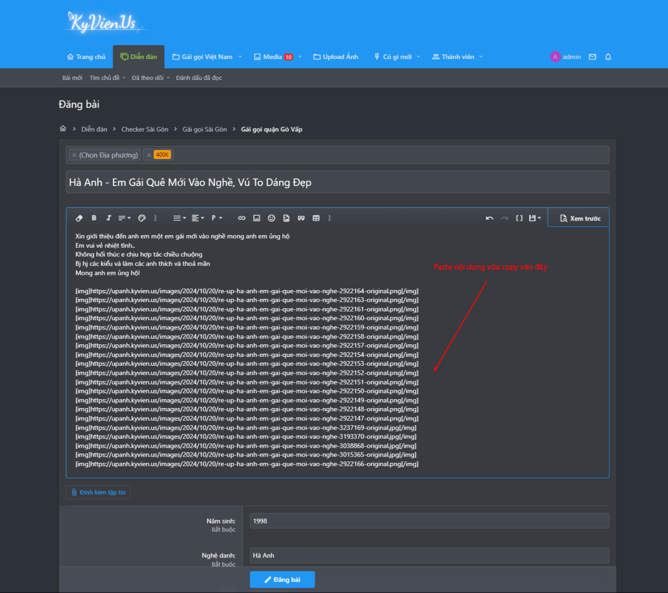Open Có gì mới tab
This screenshot has width=668, height=593.
[x=393, y=56]
